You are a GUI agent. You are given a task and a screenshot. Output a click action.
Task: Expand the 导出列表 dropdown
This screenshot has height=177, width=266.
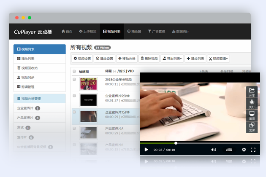172,59
